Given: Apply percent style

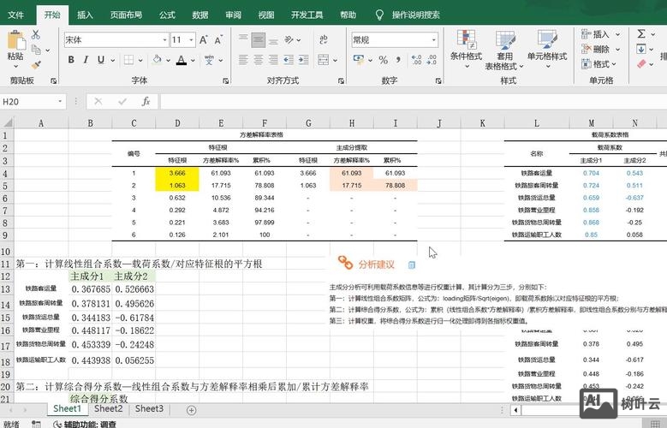Looking at the screenshot, I should click(x=384, y=60).
